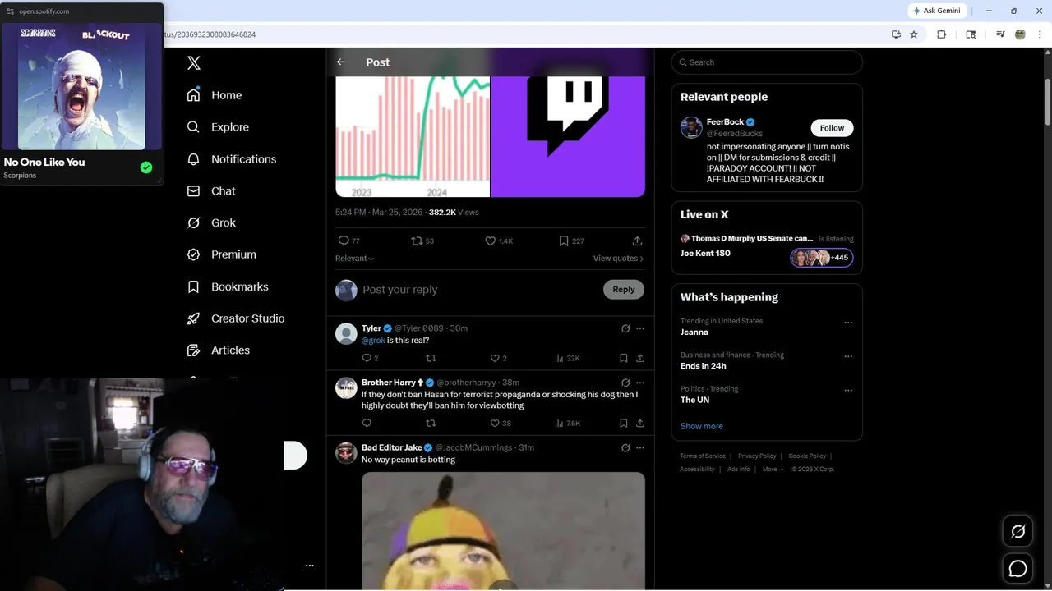Click Show more under What's happening
Viewport: 1052px width, 591px height.
(701, 426)
